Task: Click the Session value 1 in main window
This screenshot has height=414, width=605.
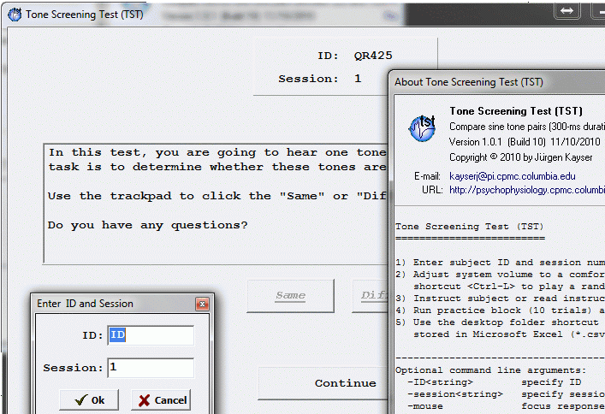Action: [358, 79]
